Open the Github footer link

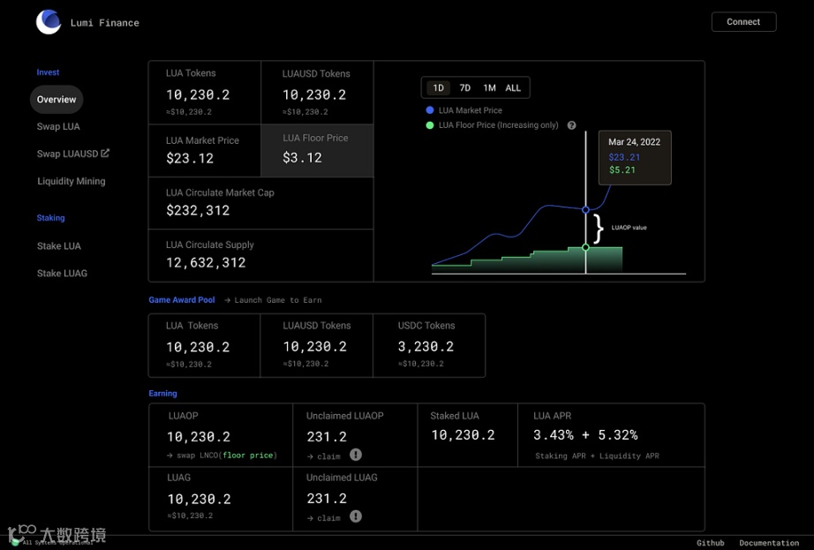[x=710, y=543]
